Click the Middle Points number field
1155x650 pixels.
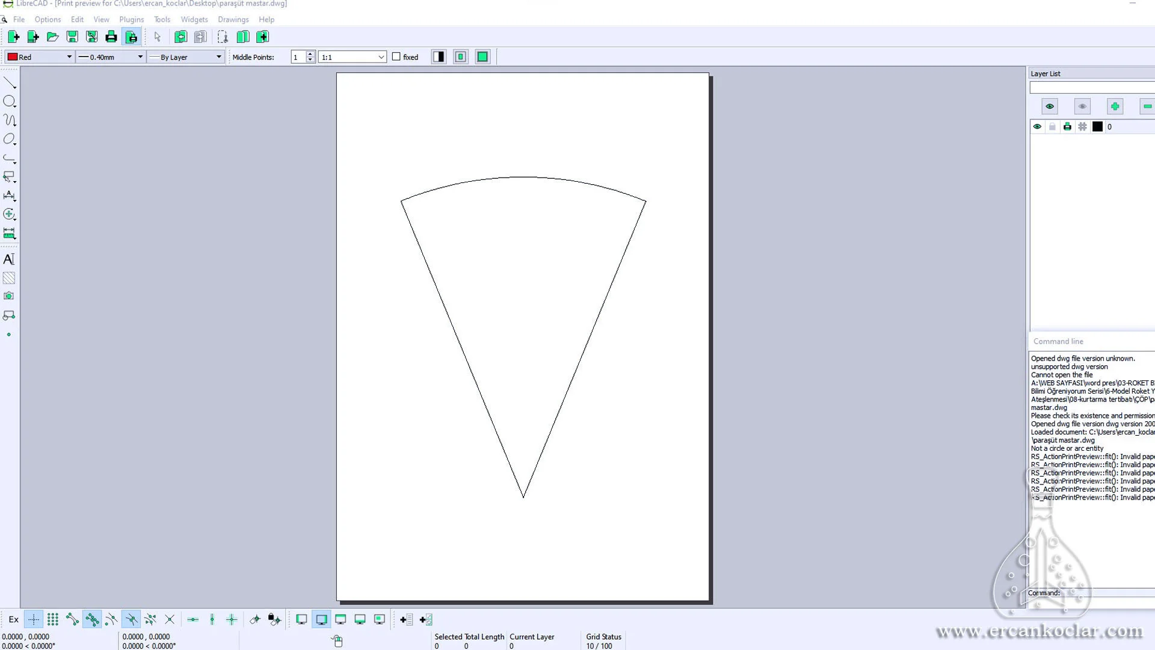(298, 57)
